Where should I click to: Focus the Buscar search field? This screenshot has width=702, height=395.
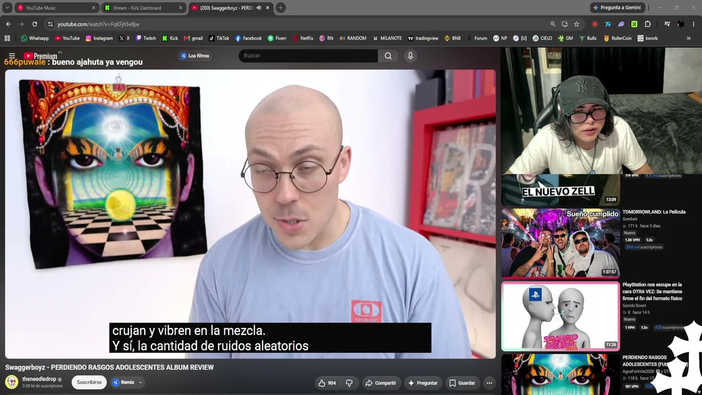pyautogui.click(x=309, y=55)
